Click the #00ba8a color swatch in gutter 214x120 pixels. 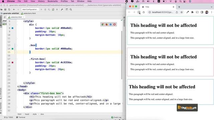click(x=13, y=49)
